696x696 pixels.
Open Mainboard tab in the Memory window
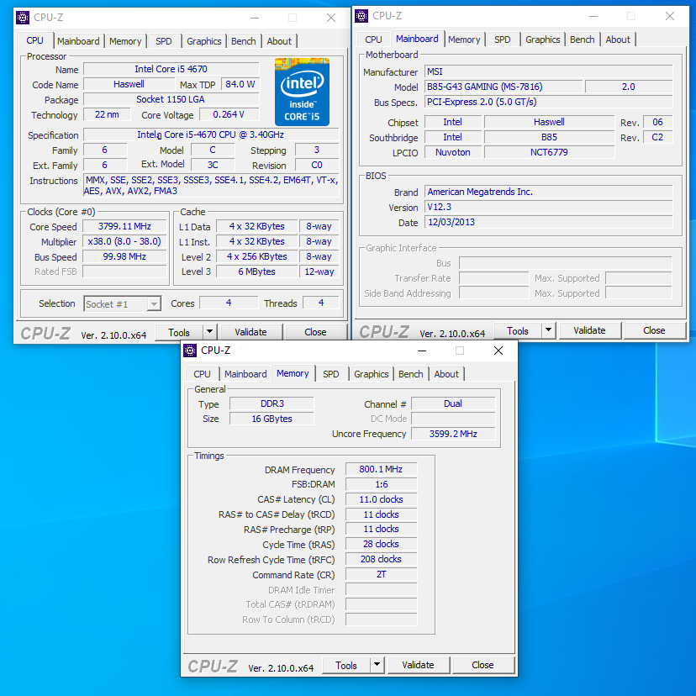245,374
